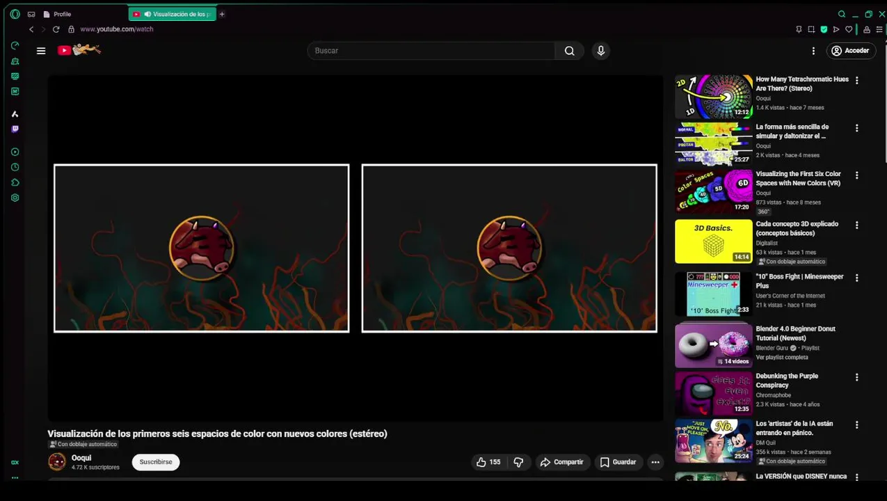The width and height of the screenshot is (887, 501).
Task: Focus the Buscar search field
Action: coord(431,51)
